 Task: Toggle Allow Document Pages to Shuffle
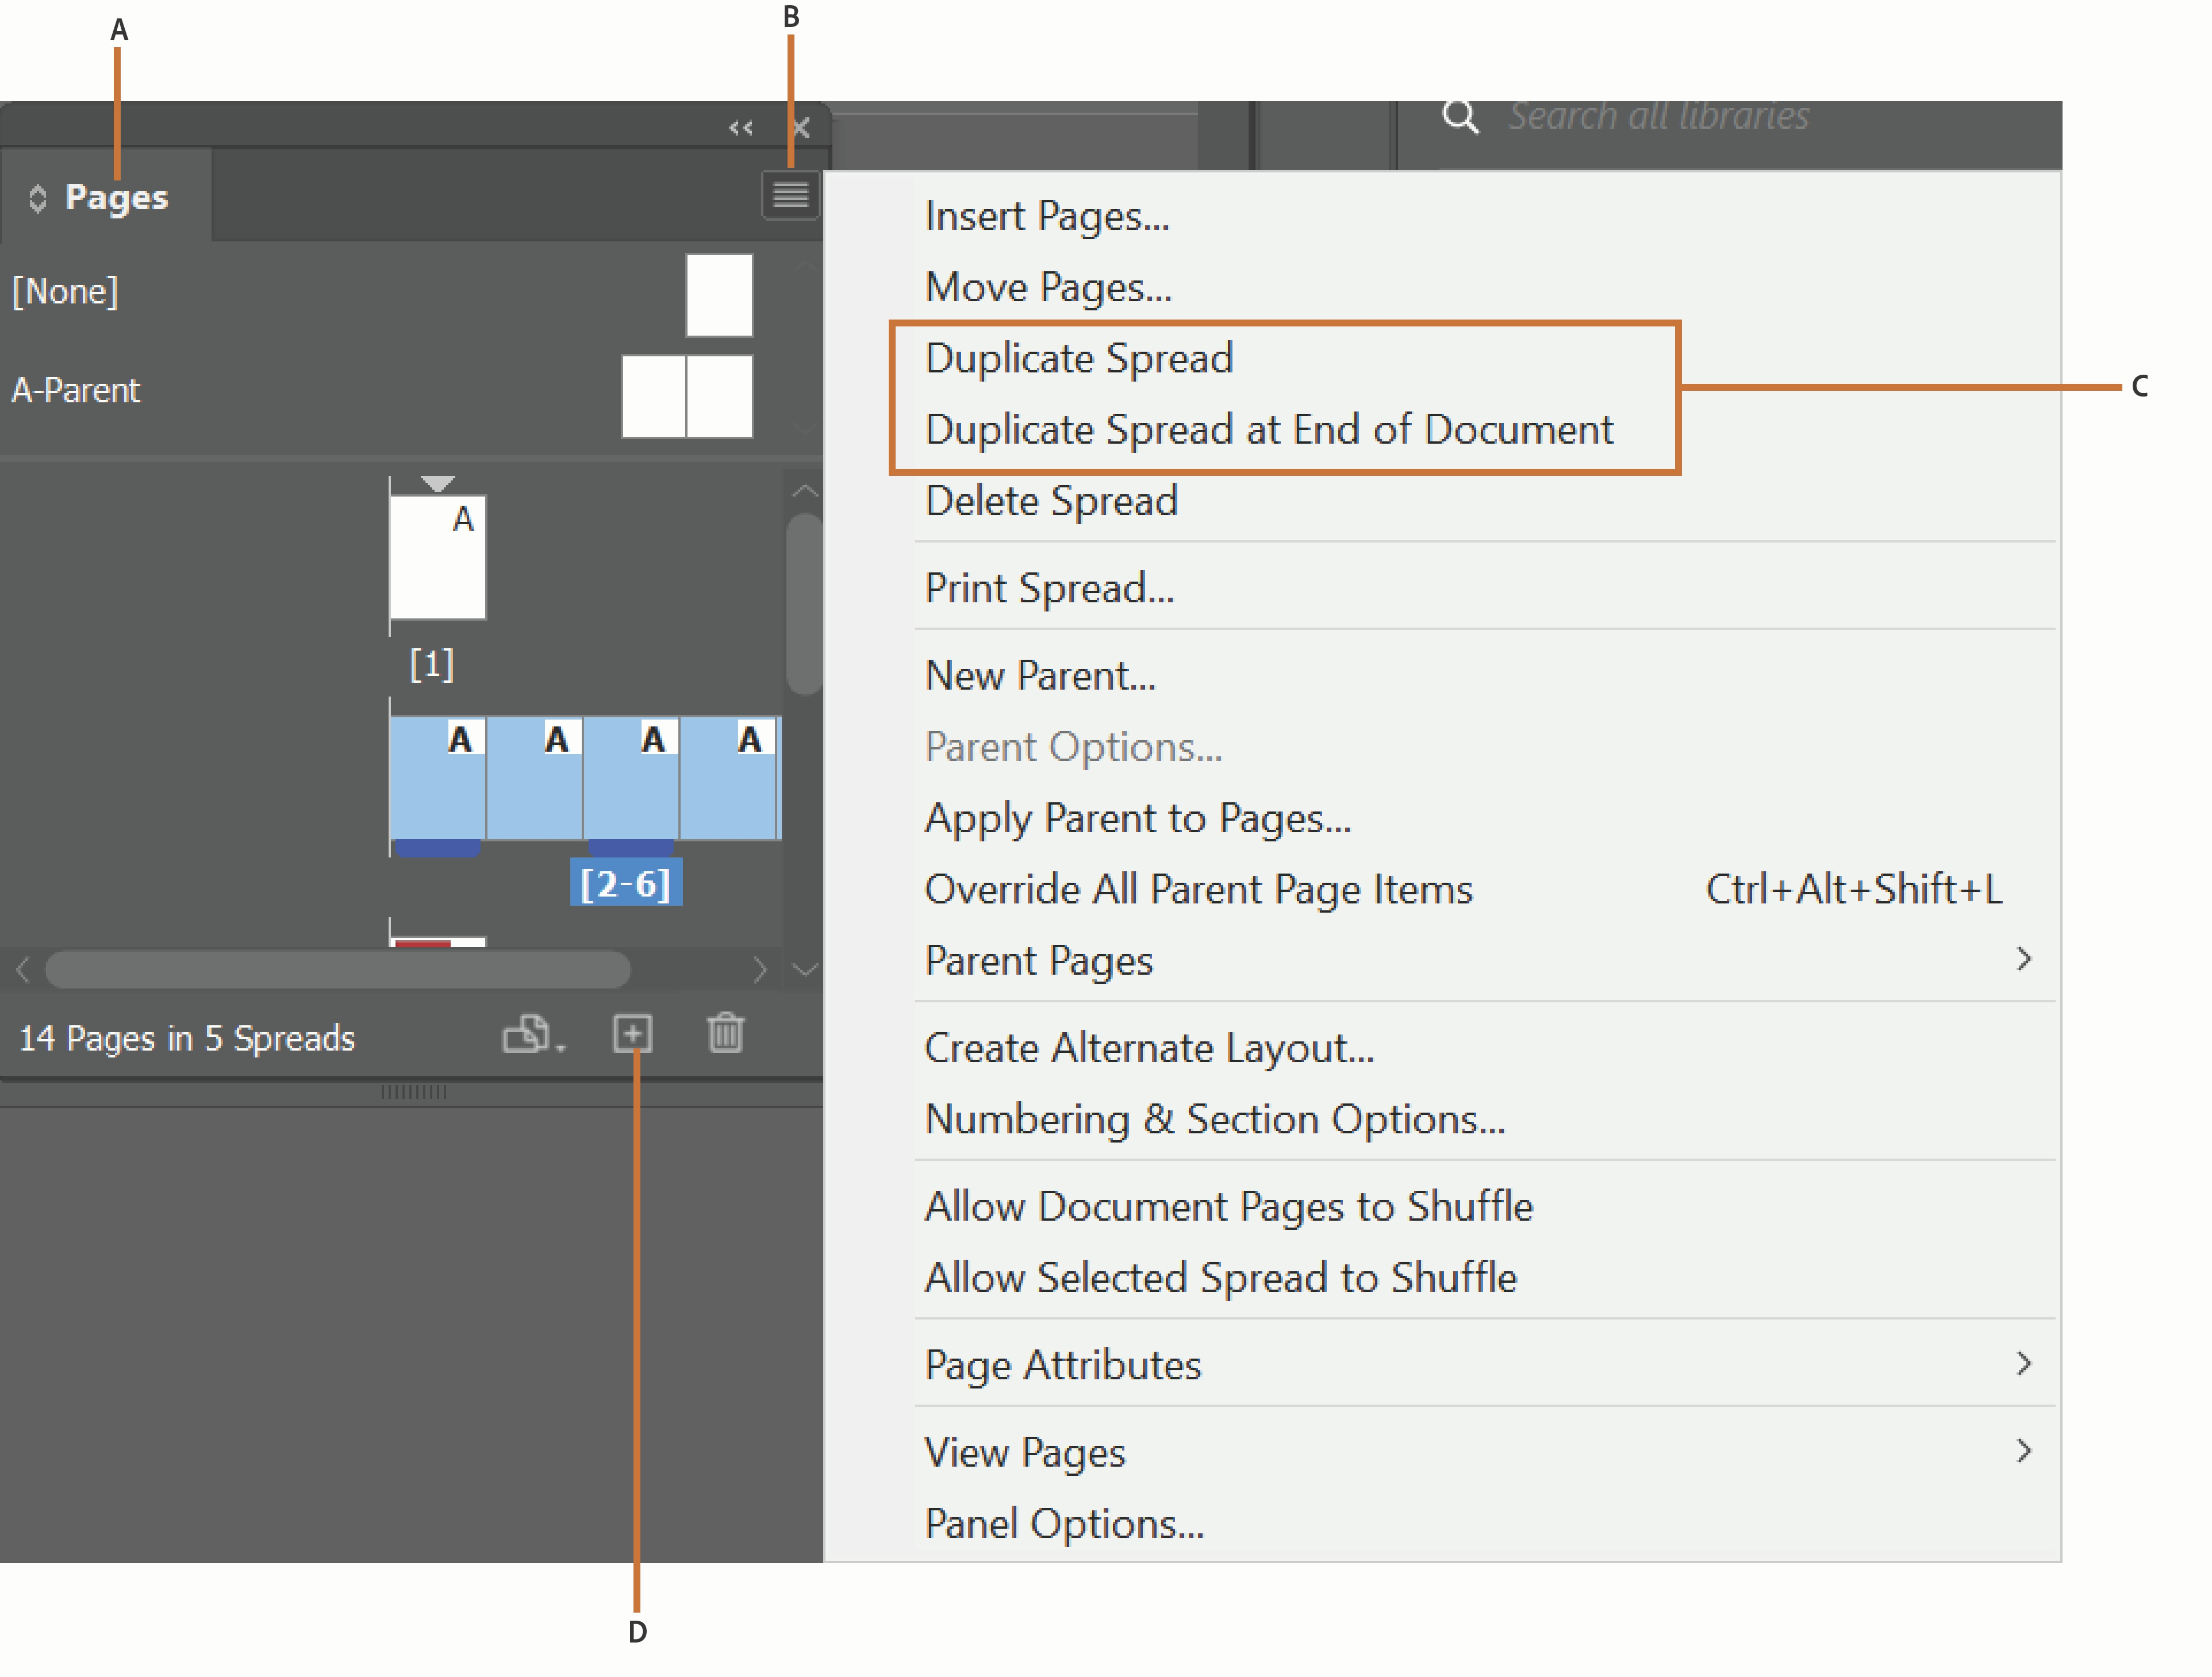pos(1228,1206)
